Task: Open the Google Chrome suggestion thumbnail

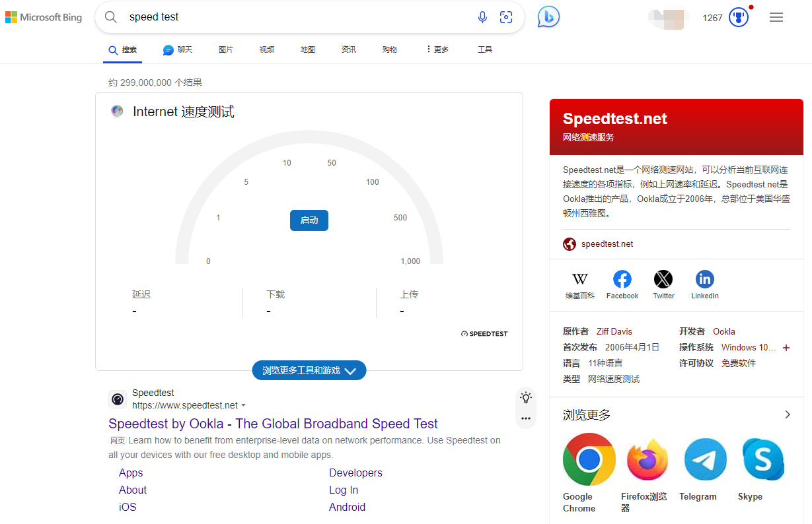Action: tap(589, 459)
